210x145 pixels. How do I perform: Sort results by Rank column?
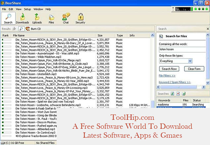click(x=6, y=36)
